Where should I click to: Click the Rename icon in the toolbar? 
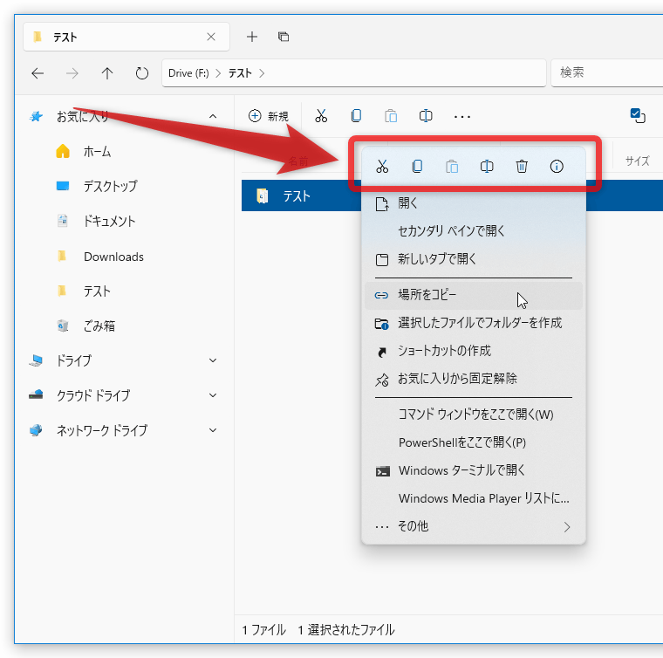[x=426, y=116]
